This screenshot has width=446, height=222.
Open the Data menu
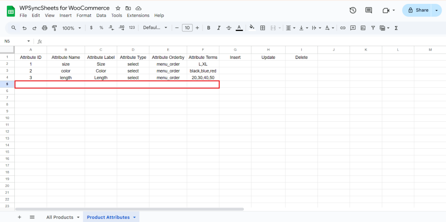(101, 15)
